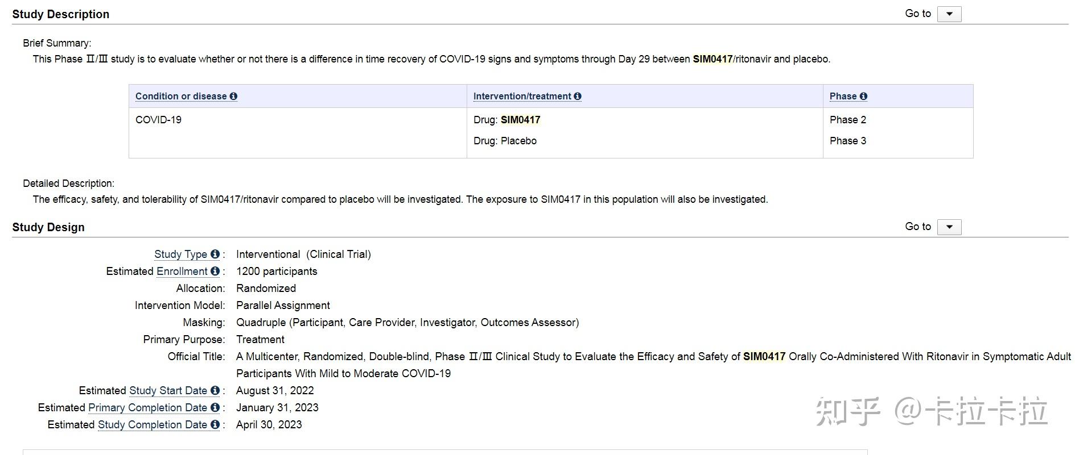Open Go to dropdown in Study Design

(x=949, y=227)
